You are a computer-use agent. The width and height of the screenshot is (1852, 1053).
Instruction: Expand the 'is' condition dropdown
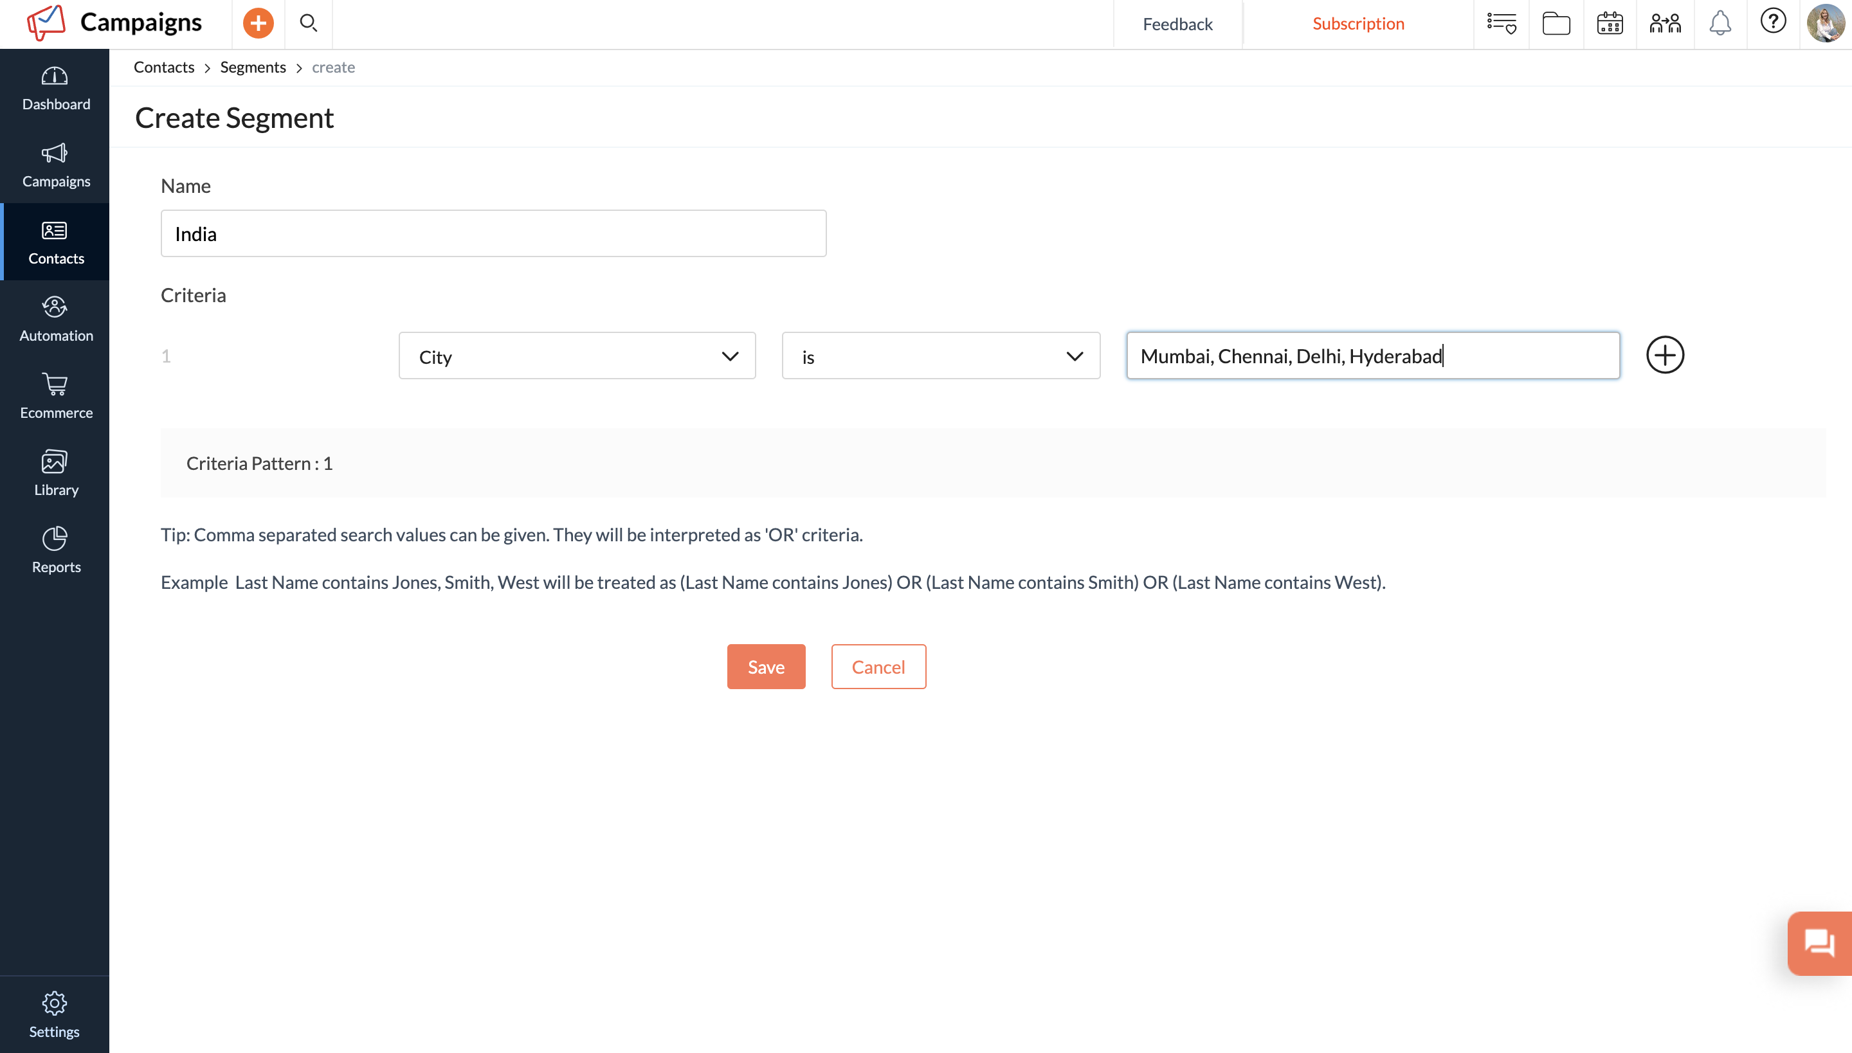[940, 355]
